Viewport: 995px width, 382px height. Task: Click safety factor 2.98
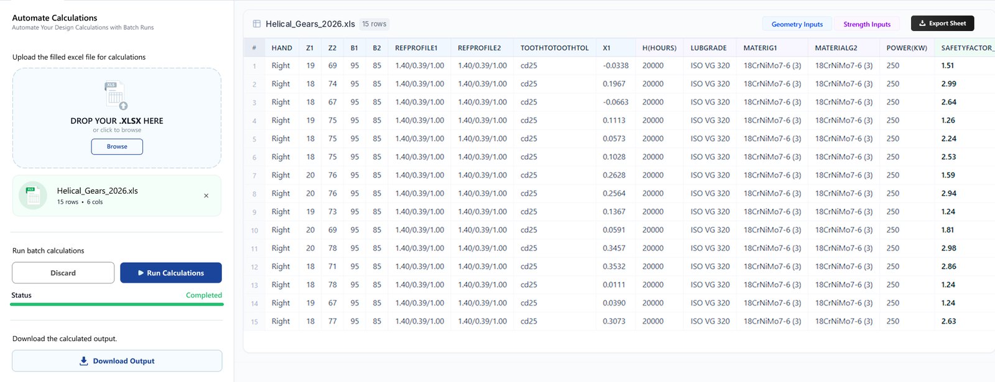pos(948,248)
